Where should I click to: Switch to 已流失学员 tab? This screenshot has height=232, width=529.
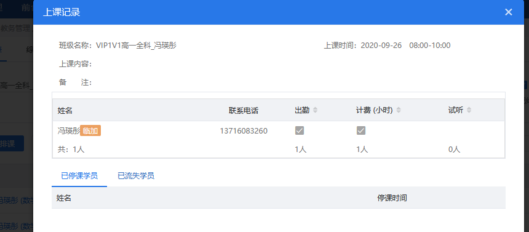[135, 176]
